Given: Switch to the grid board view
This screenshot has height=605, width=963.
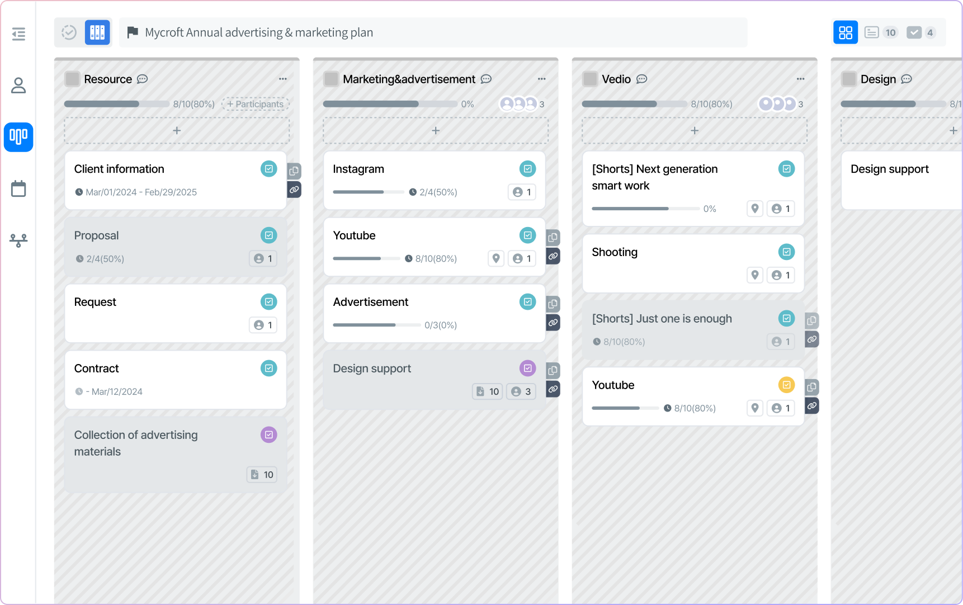Looking at the screenshot, I should point(845,32).
